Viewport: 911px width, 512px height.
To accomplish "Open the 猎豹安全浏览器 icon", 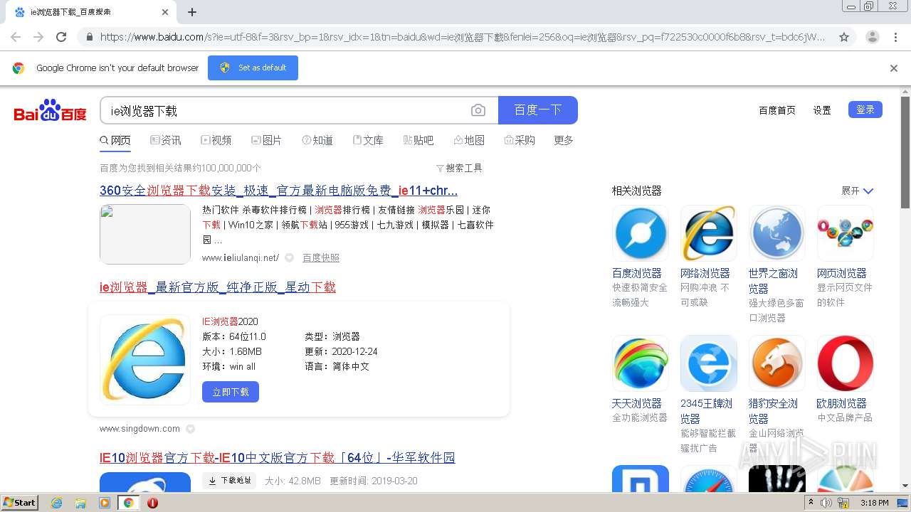I will pos(777,363).
